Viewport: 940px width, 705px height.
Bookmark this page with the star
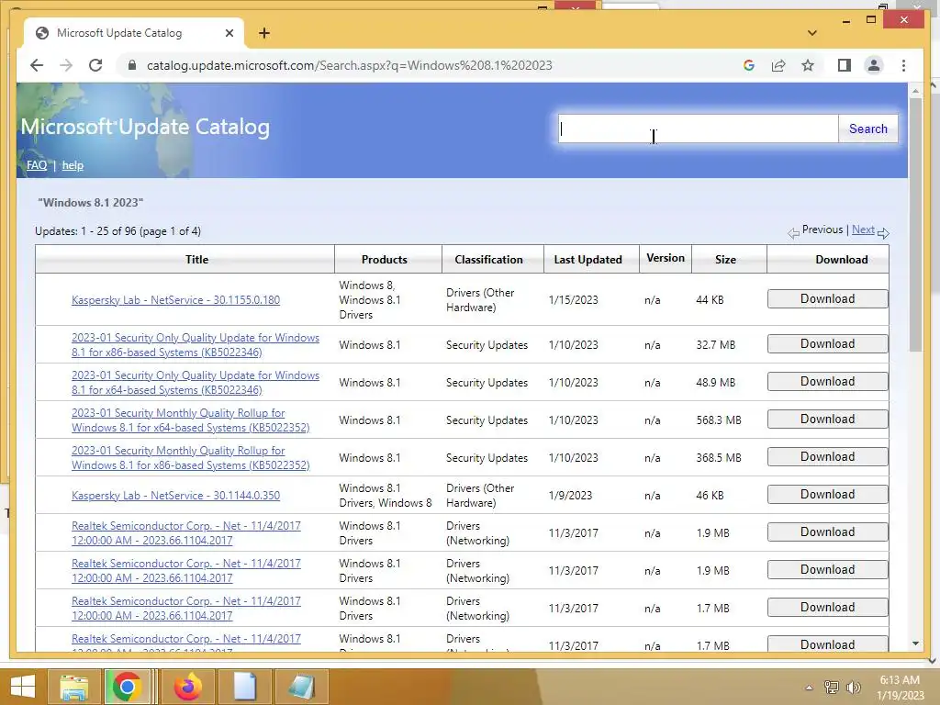[x=808, y=65]
